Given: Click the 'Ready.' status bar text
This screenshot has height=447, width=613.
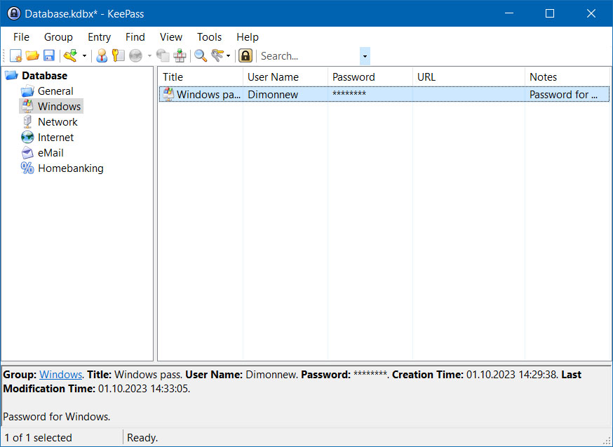Looking at the screenshot, I should tap(142, 438).
